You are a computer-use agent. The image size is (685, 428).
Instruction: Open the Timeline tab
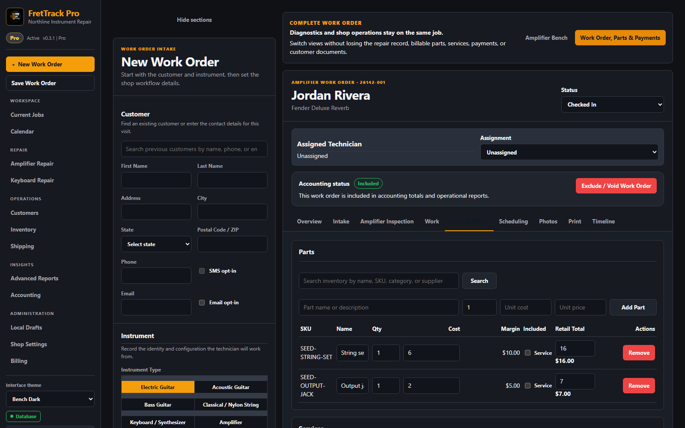[603, 221]
